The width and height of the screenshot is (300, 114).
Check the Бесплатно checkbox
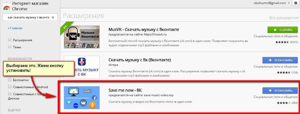point(10,80)
